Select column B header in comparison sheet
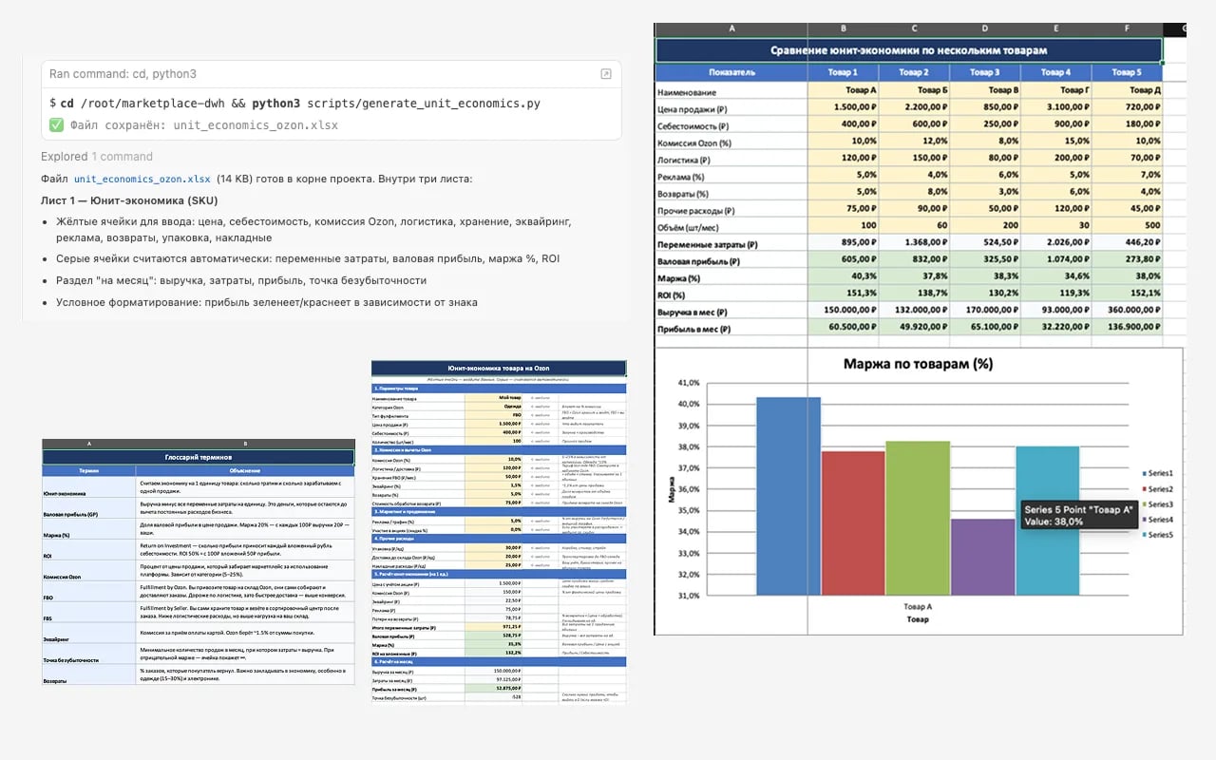Viewport: 1216px width, 760px height. (843, 29)
